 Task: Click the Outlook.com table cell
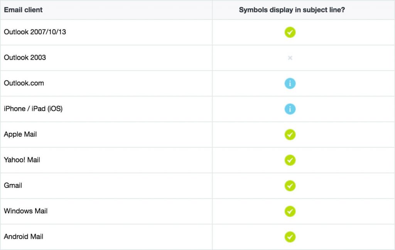pos(24,83)
